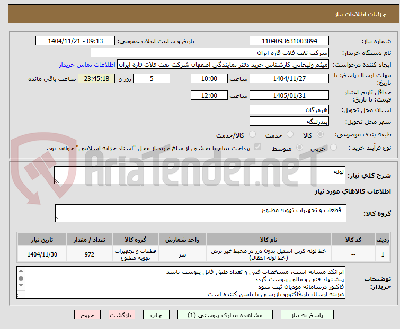Screen dimensions: 400x329
Task: Click the گروه کالا column header
Action: click(136, 240)
